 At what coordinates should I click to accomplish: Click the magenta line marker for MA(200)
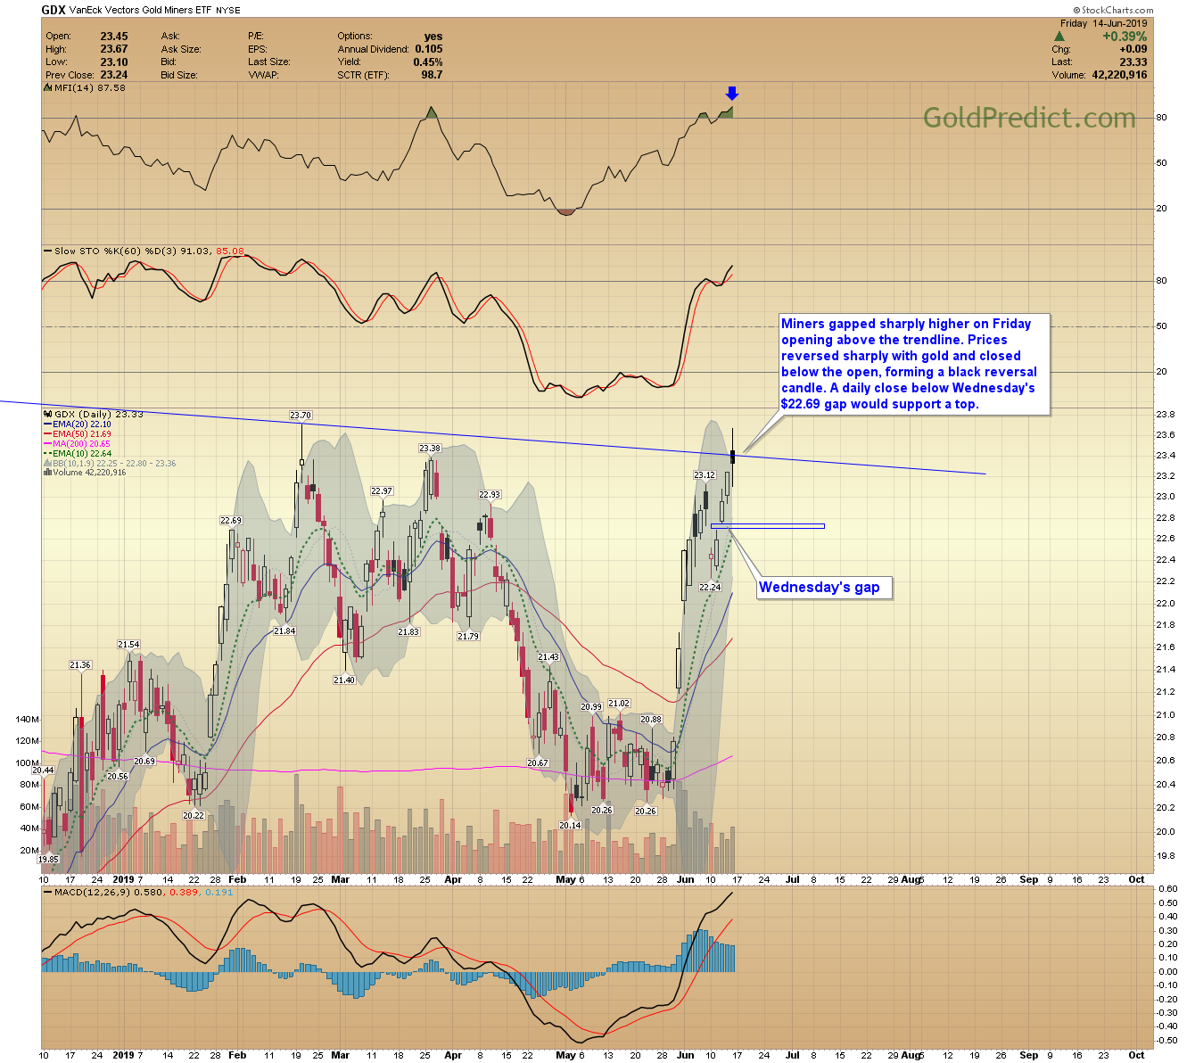[48, 444]
